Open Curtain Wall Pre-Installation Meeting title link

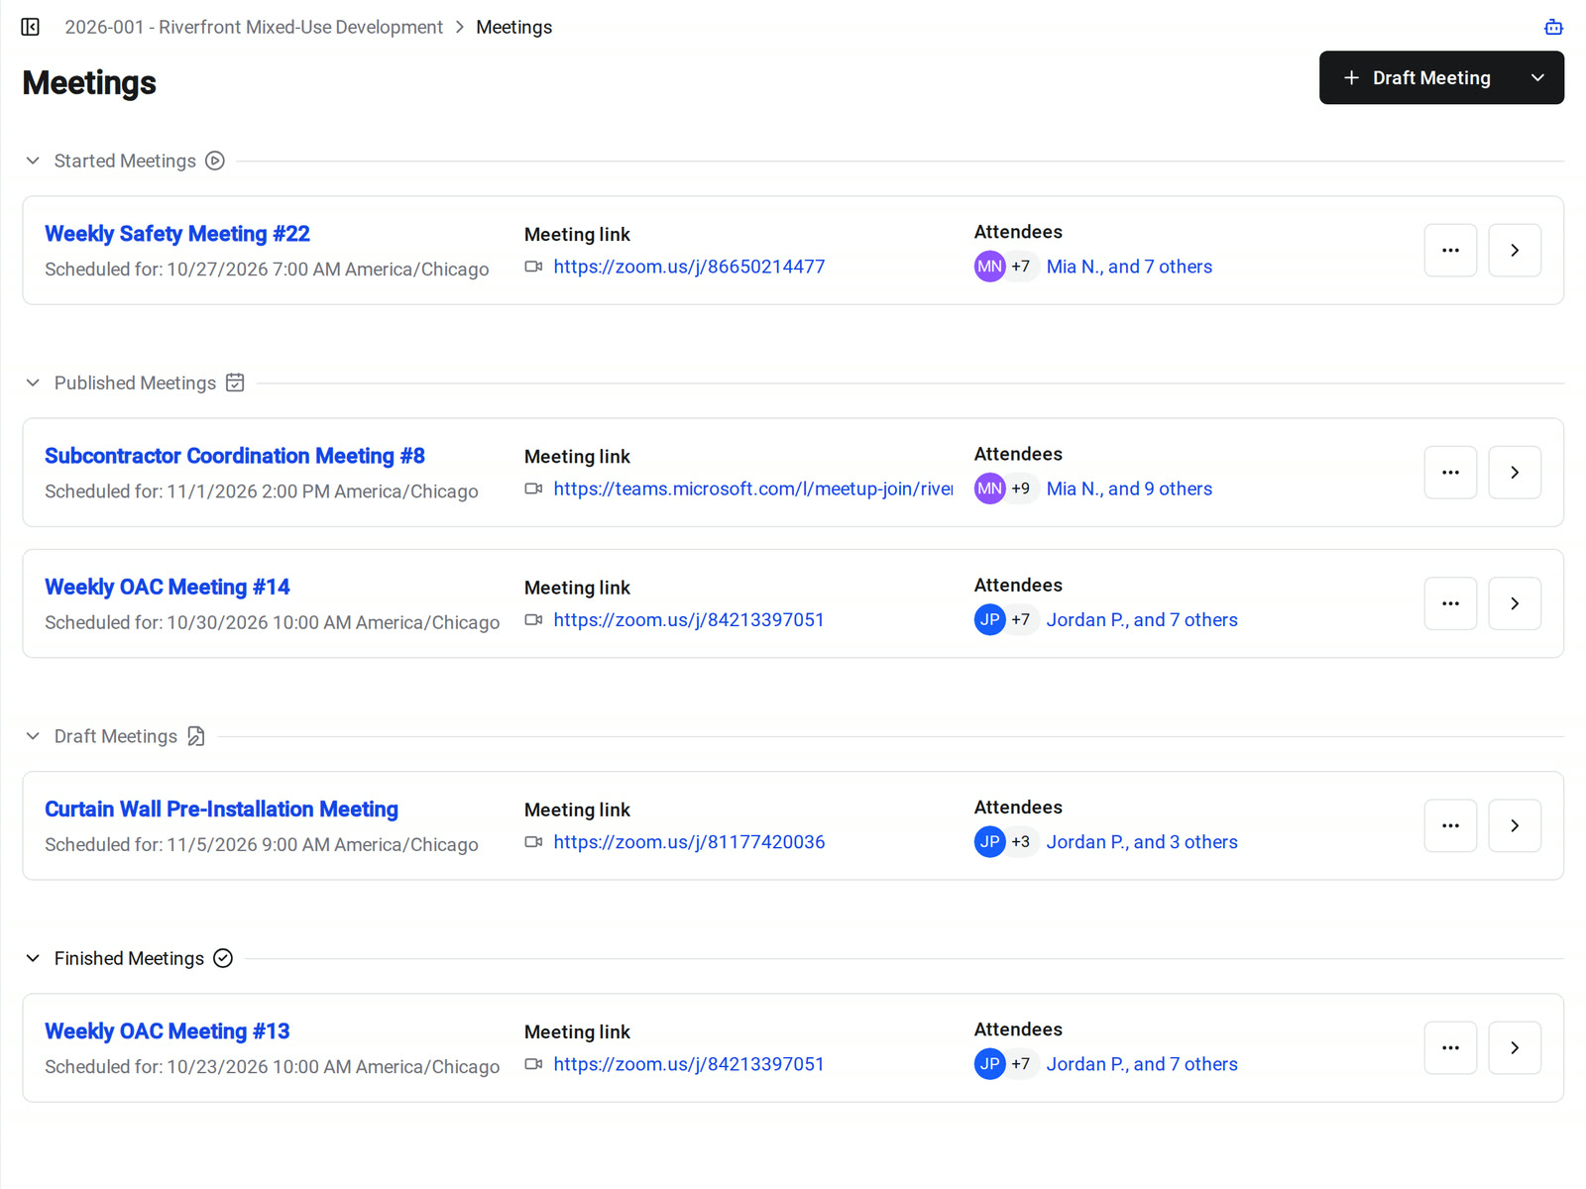click(221, 809)
